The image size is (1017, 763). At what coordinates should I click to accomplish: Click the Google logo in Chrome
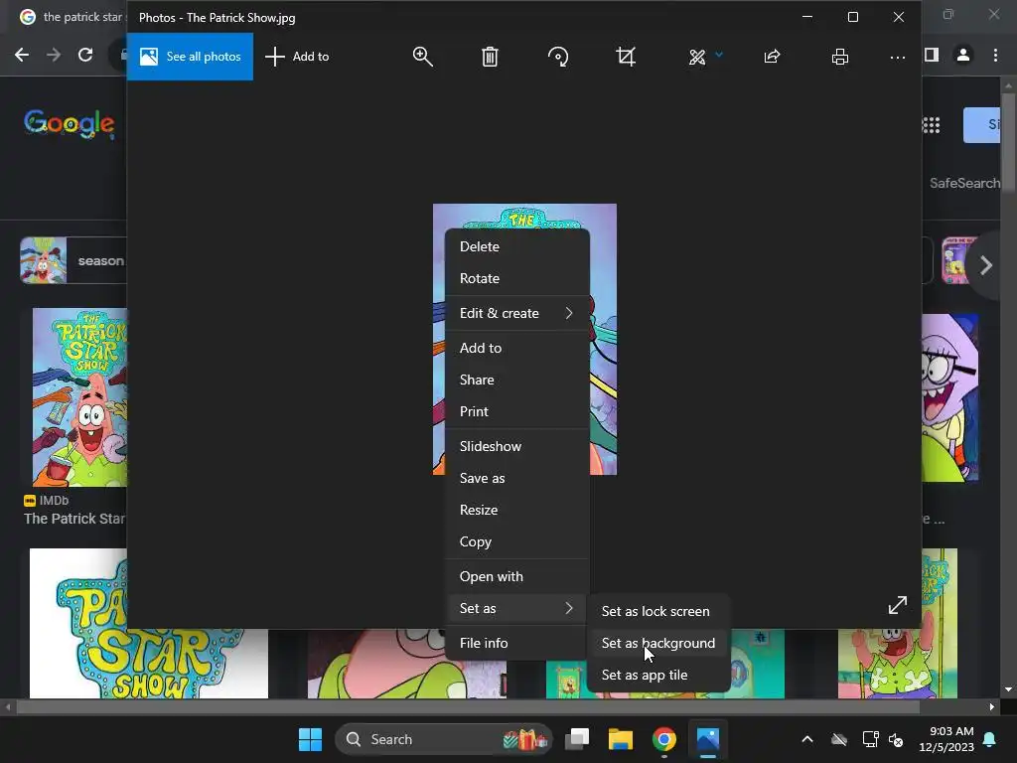coord(70,123)
